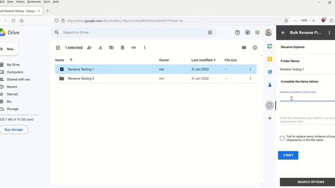Open Google Keep side panel icon
The height and width of the screenshot is (188, 335).
click(270, 59)
